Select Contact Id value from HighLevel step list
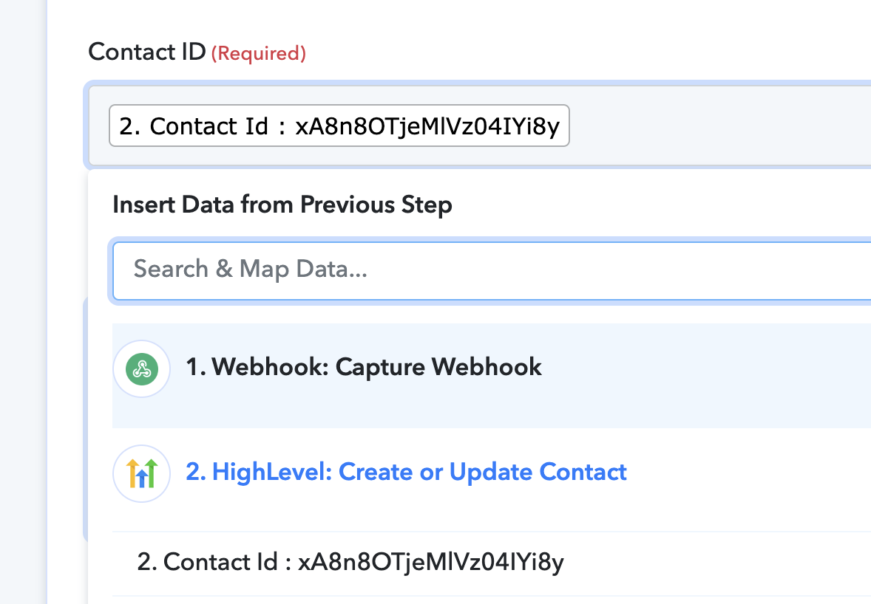The height and width of the screenshot is (604, 871). point(492,562)
